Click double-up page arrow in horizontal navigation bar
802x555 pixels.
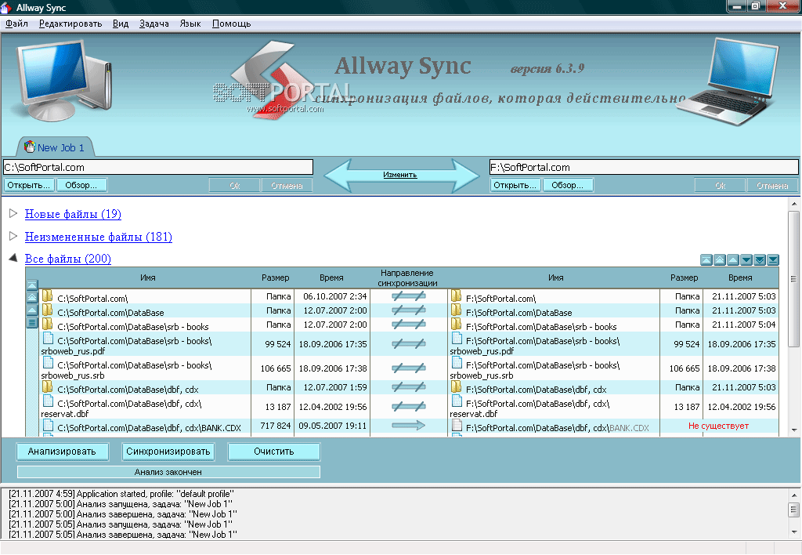click(x=720, y=260)
